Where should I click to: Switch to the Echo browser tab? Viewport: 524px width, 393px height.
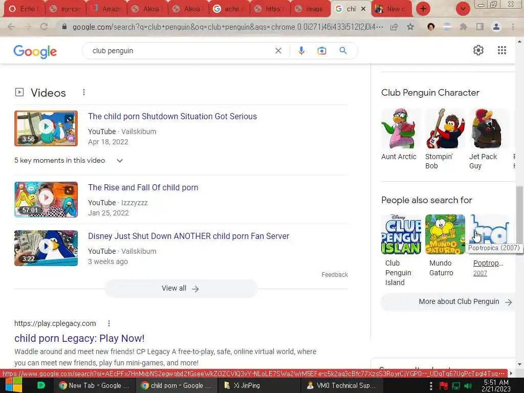tap(24, 9)
